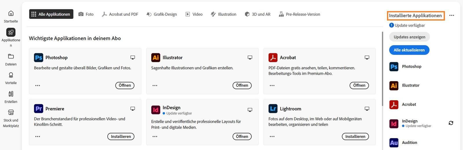Click Photoshop icon in the Photoshop card
The width and height of the screenshot is (463, 150).
(x=38, y=58)
